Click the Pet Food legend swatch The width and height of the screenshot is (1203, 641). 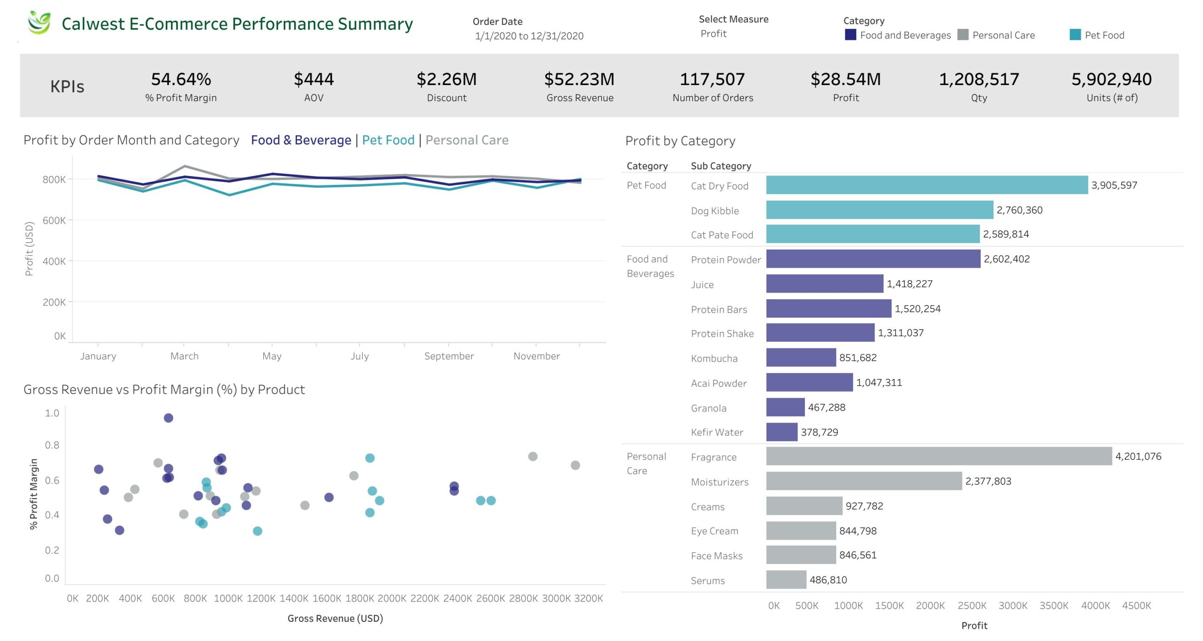tap(1075, 35)
